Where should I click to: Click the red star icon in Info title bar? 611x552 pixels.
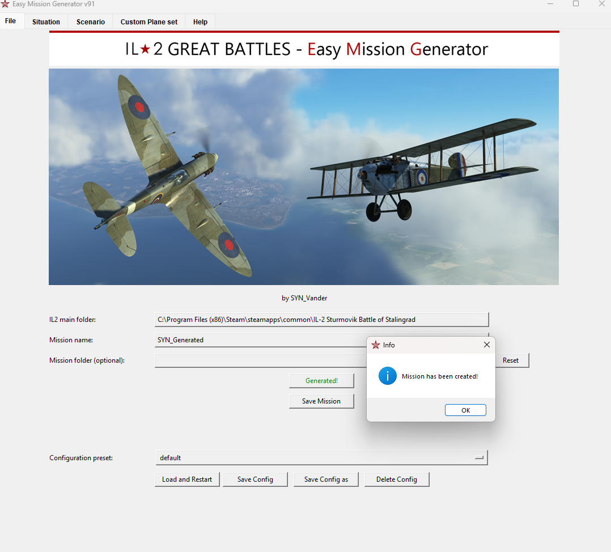point(376,345)
